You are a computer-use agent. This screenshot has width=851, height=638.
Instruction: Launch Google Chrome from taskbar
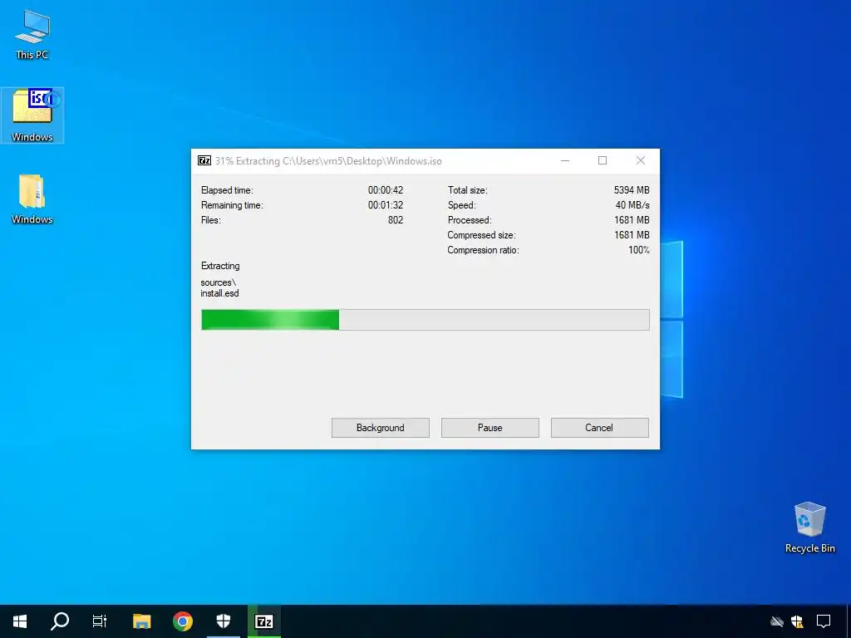pyautogui.click(x=182, y=621)
